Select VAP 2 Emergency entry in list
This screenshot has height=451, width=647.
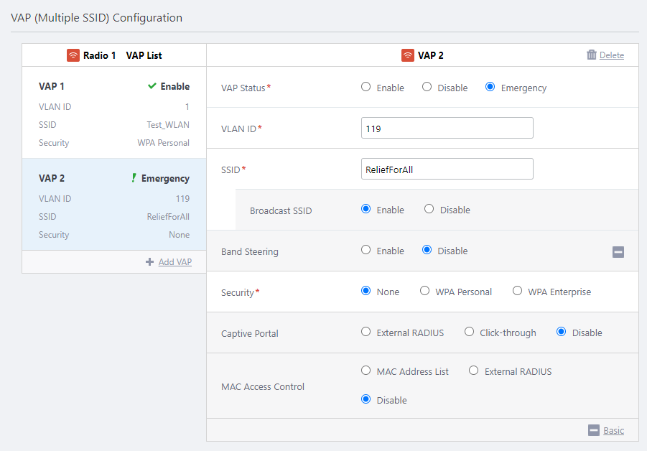pos(113,205)
